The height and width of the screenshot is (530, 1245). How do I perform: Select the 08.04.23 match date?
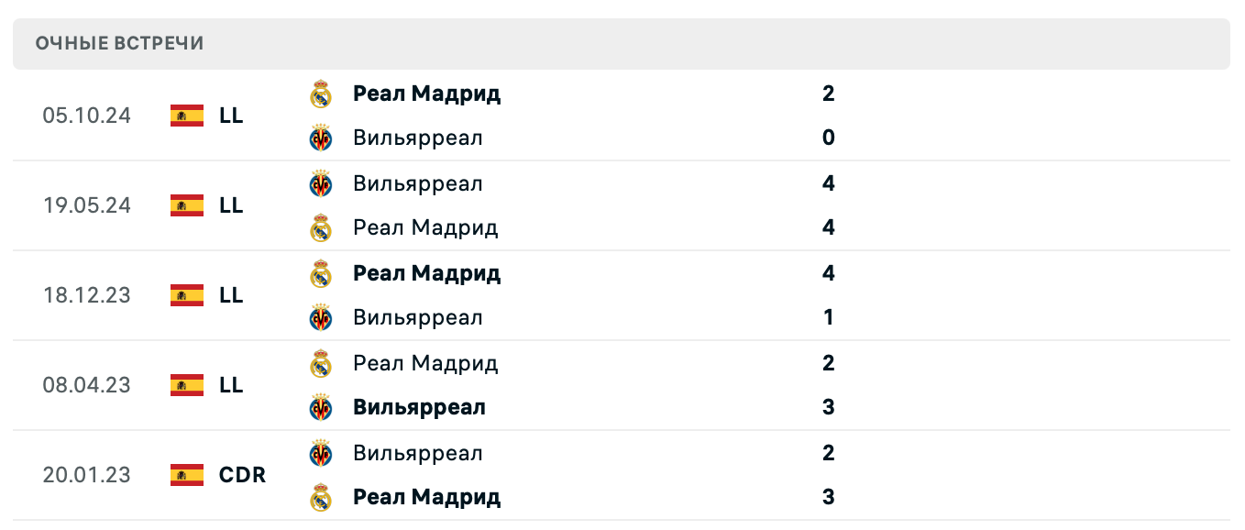pyautogui.click(x=86, y=385)
